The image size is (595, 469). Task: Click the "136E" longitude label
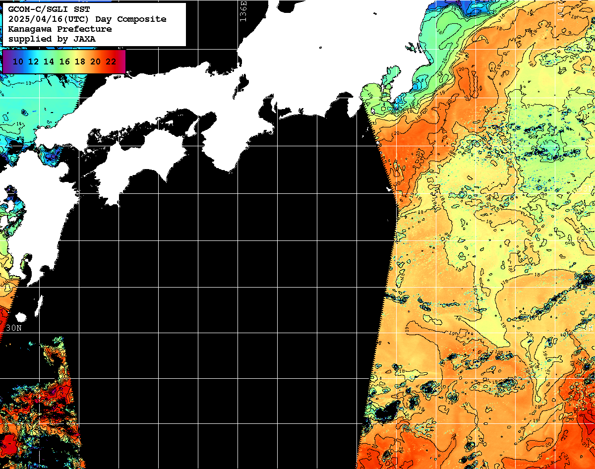click(x=243, y=11)
